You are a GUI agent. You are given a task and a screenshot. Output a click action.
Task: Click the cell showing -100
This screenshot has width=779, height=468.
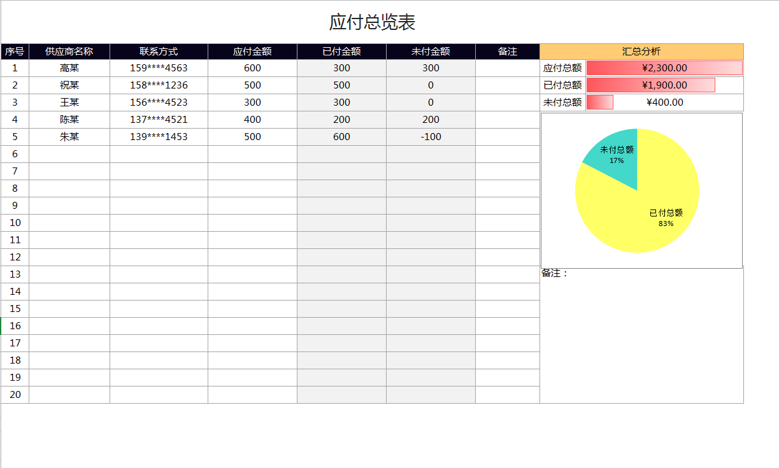pos(430,136)
